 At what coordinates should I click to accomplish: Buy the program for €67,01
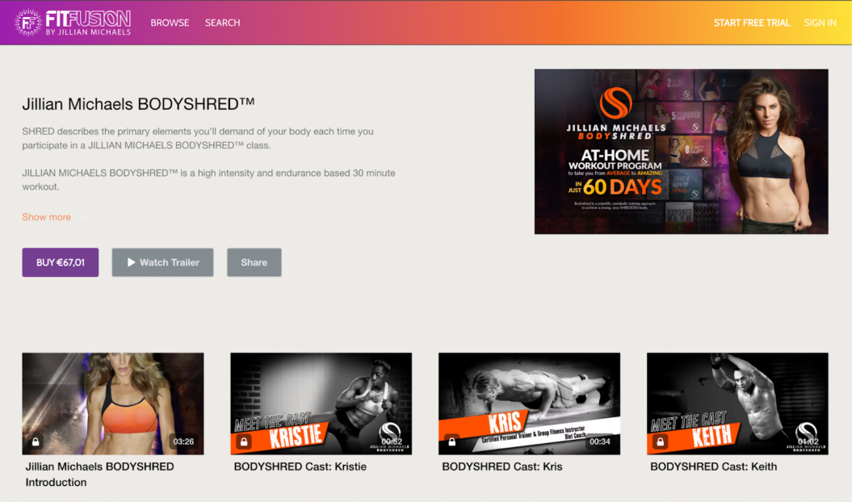pyautogui.click(x=61, y=262)
